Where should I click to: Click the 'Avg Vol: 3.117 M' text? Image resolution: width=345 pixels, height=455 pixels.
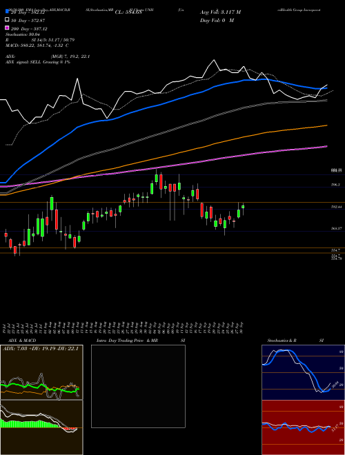(220, 12)
